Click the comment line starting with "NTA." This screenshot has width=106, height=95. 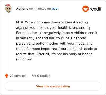[x=52, y=22]
